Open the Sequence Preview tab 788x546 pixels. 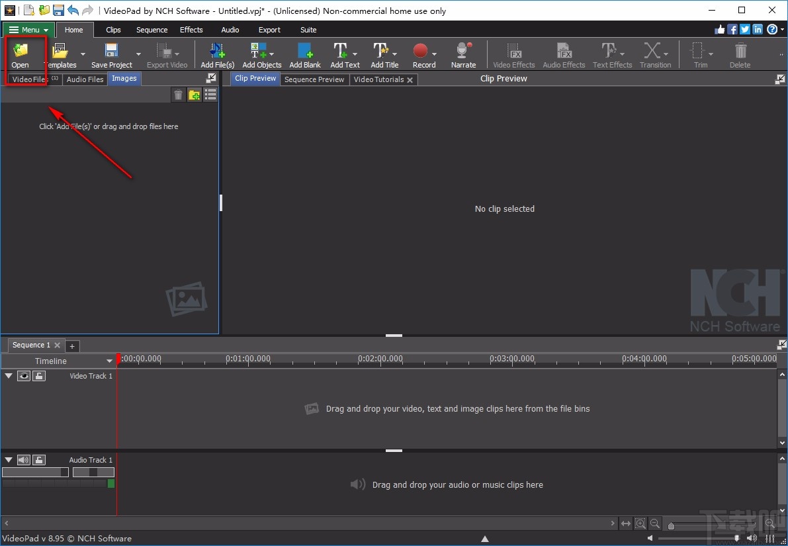click(x=314, y=79)
